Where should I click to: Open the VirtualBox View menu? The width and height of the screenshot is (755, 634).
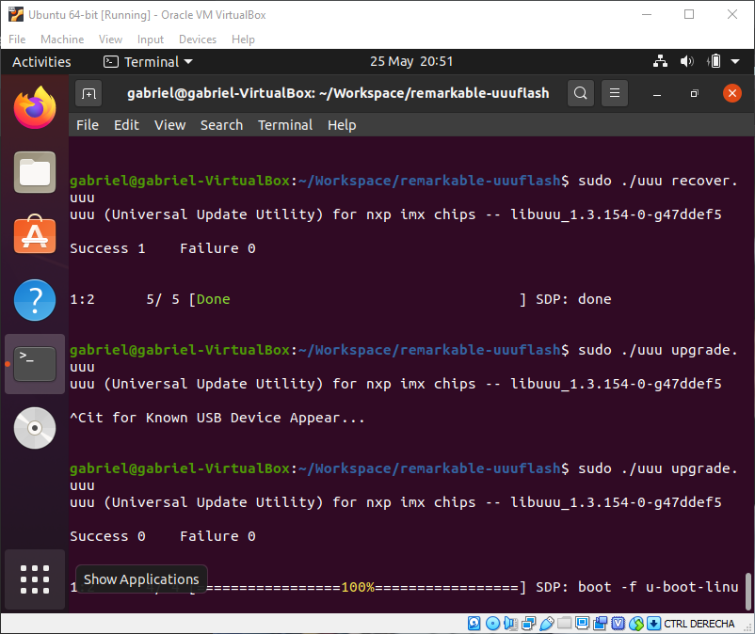coord(110,39)
